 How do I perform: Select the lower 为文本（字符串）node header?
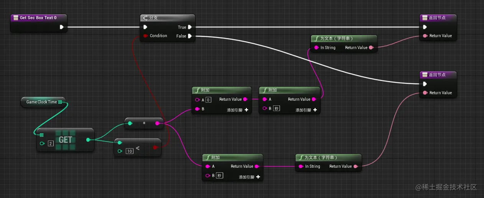click(328, 157)
